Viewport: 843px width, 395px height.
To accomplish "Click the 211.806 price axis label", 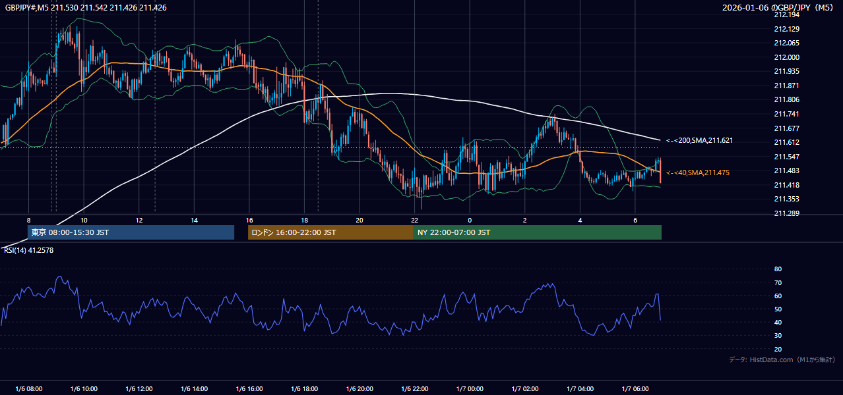I will coord(786,99).
